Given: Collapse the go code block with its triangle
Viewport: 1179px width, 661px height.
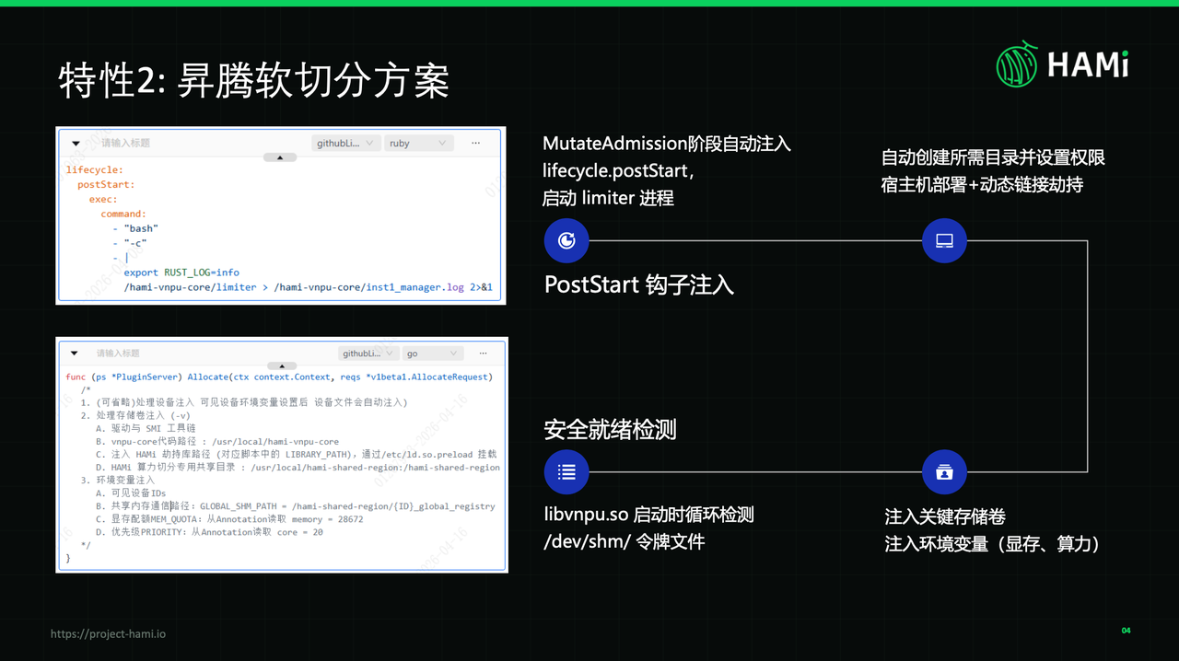Looking at the screenshot, I should [x=75, y=354].
